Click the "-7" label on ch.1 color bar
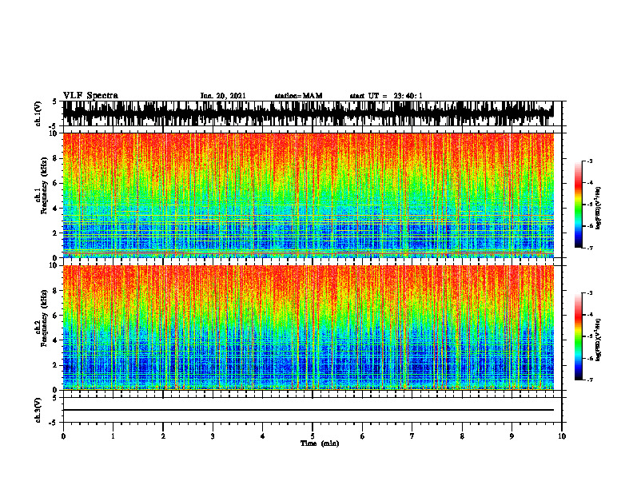The width and height of the screenshot is (633, 489). coord(590,248)
